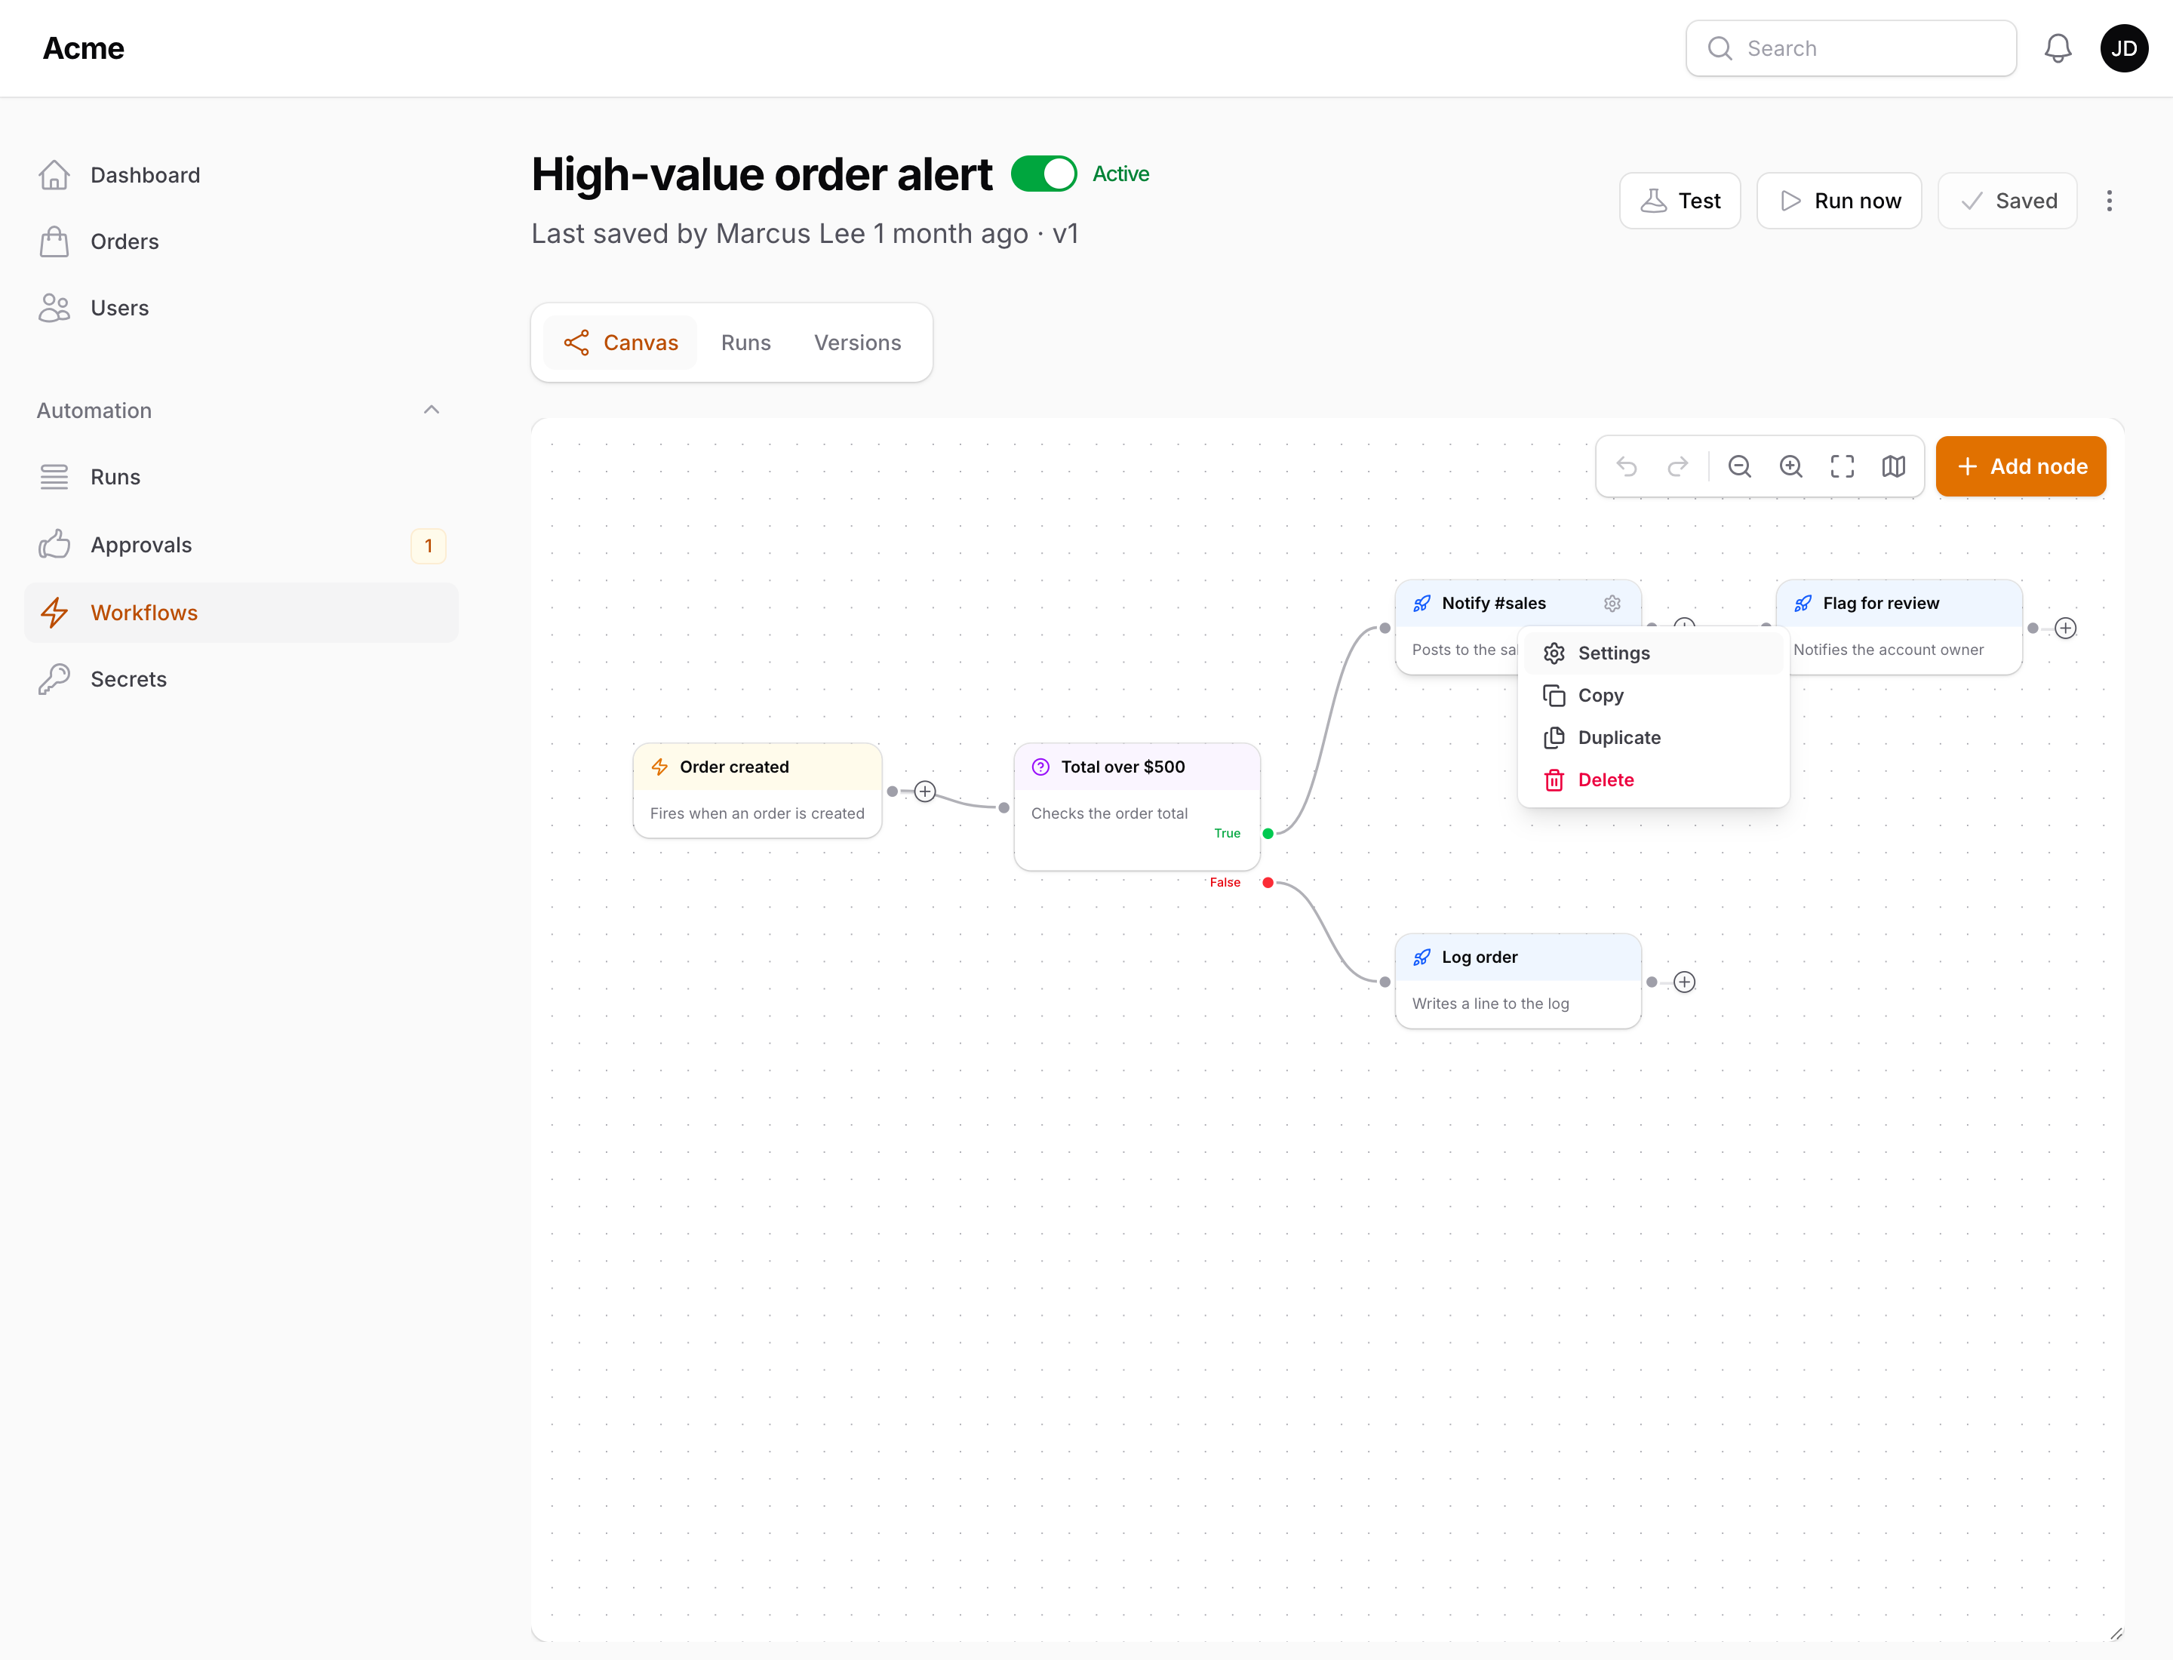Image resolution: width=2173 pixels, height=1660 pixels.
Task: Select the Order created node
Action: pyautogui.click(x=757, y=791)
